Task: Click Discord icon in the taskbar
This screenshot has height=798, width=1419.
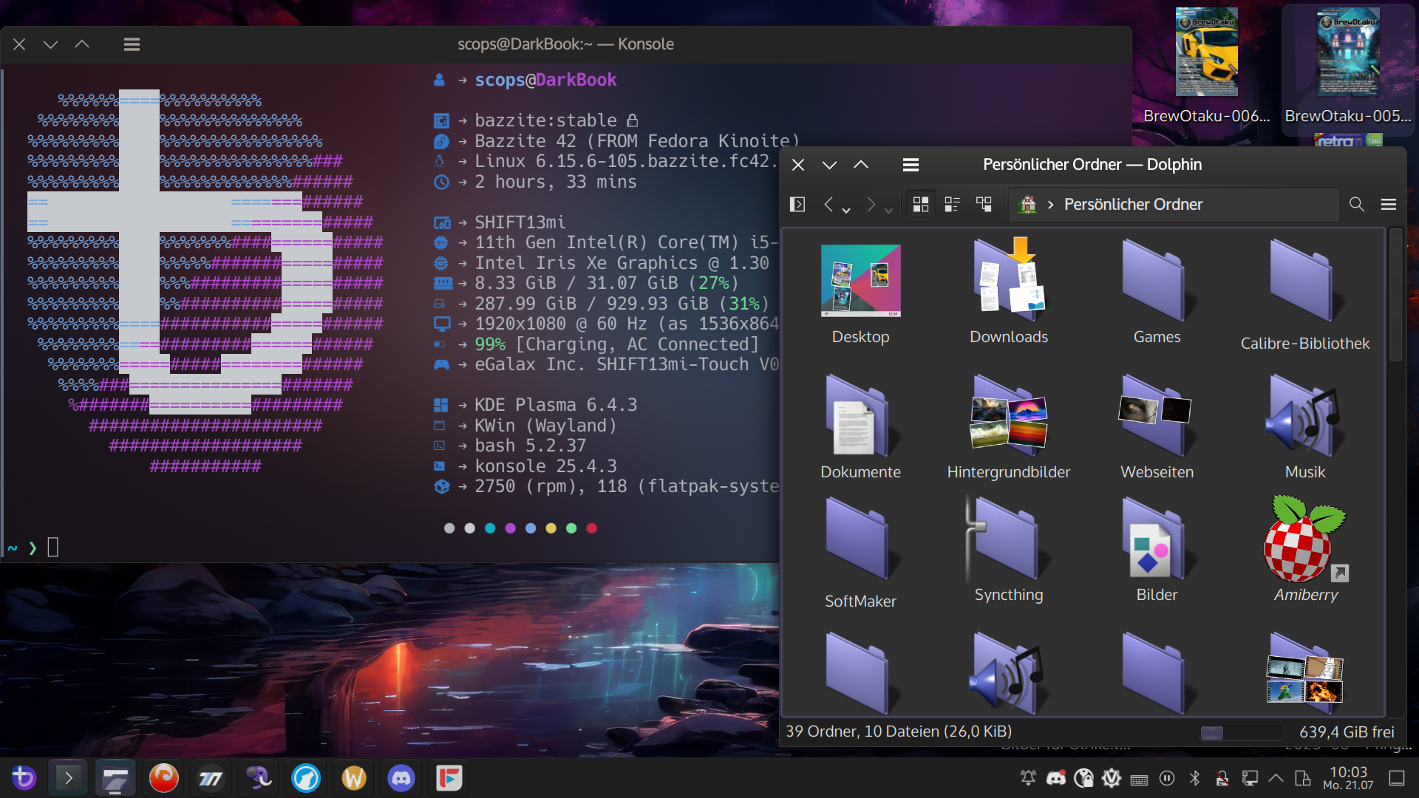Action: pyautogui.click(x=401, y=778)
